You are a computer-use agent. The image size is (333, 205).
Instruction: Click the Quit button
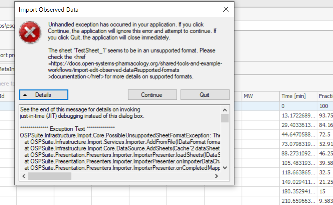click(205, 95)
